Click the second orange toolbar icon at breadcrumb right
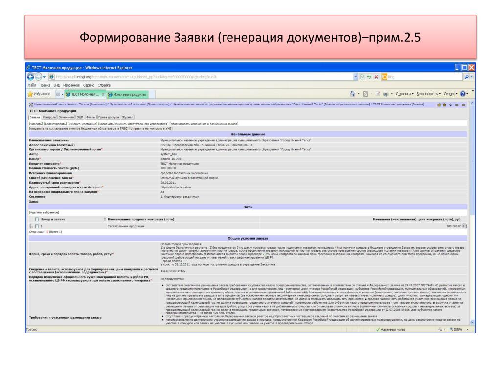Screen dimensions: 501x375 point(444,105)
